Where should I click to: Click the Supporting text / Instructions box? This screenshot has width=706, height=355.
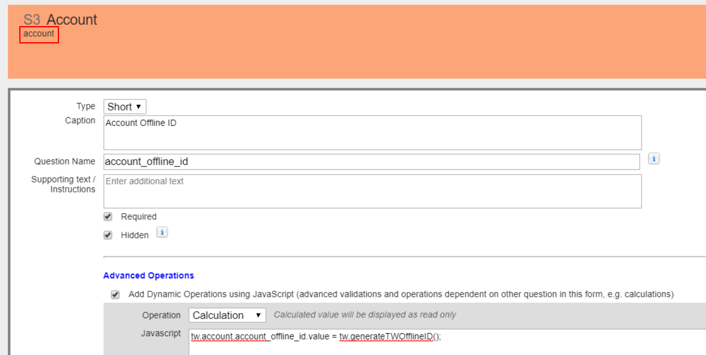(x=373, y=191)
